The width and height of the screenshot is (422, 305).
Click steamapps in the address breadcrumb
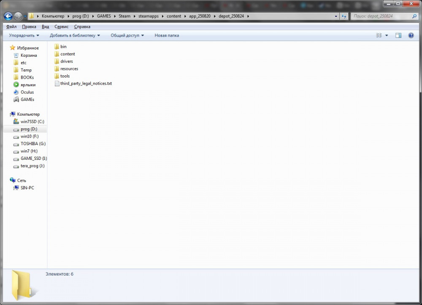point(149,16)
